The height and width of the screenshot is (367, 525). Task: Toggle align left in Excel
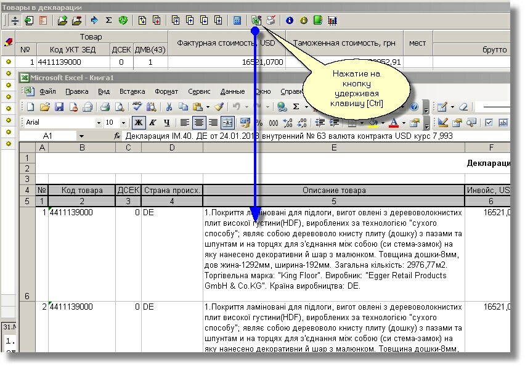pos(184,123)
